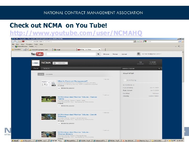Select the channel Videos tab

(x=46, y=68)
